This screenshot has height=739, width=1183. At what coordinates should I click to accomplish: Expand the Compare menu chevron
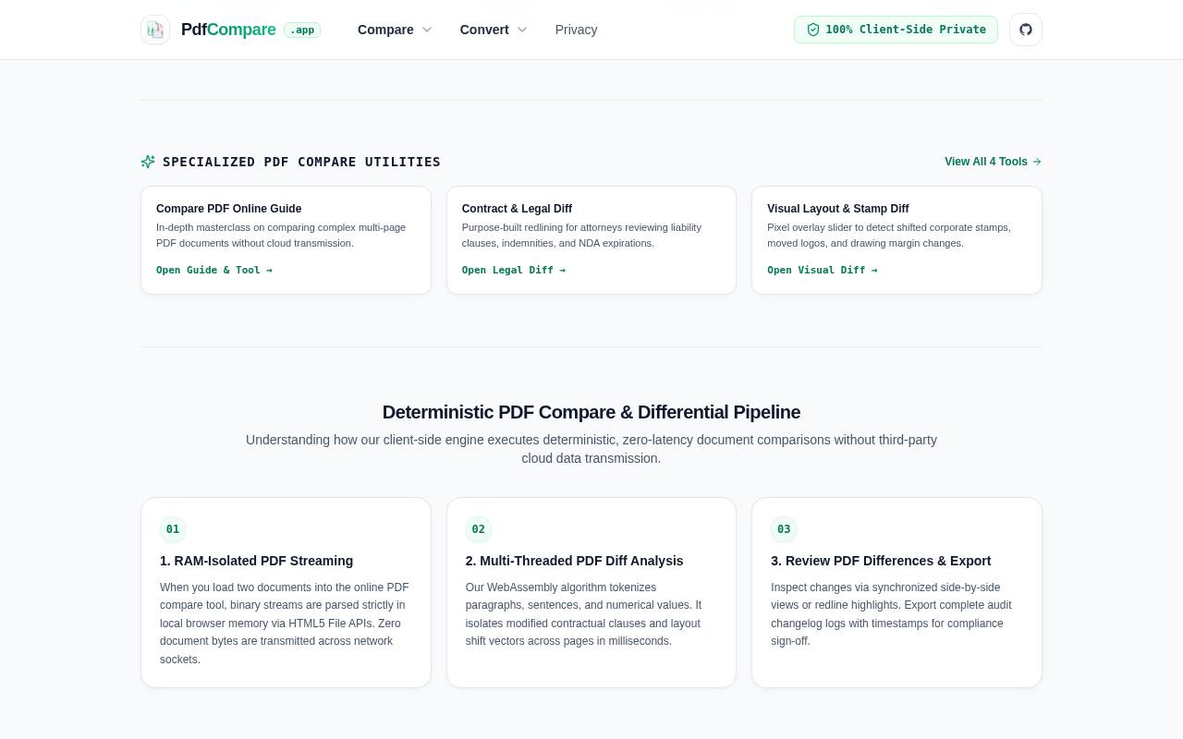click(x=427, y=30)
